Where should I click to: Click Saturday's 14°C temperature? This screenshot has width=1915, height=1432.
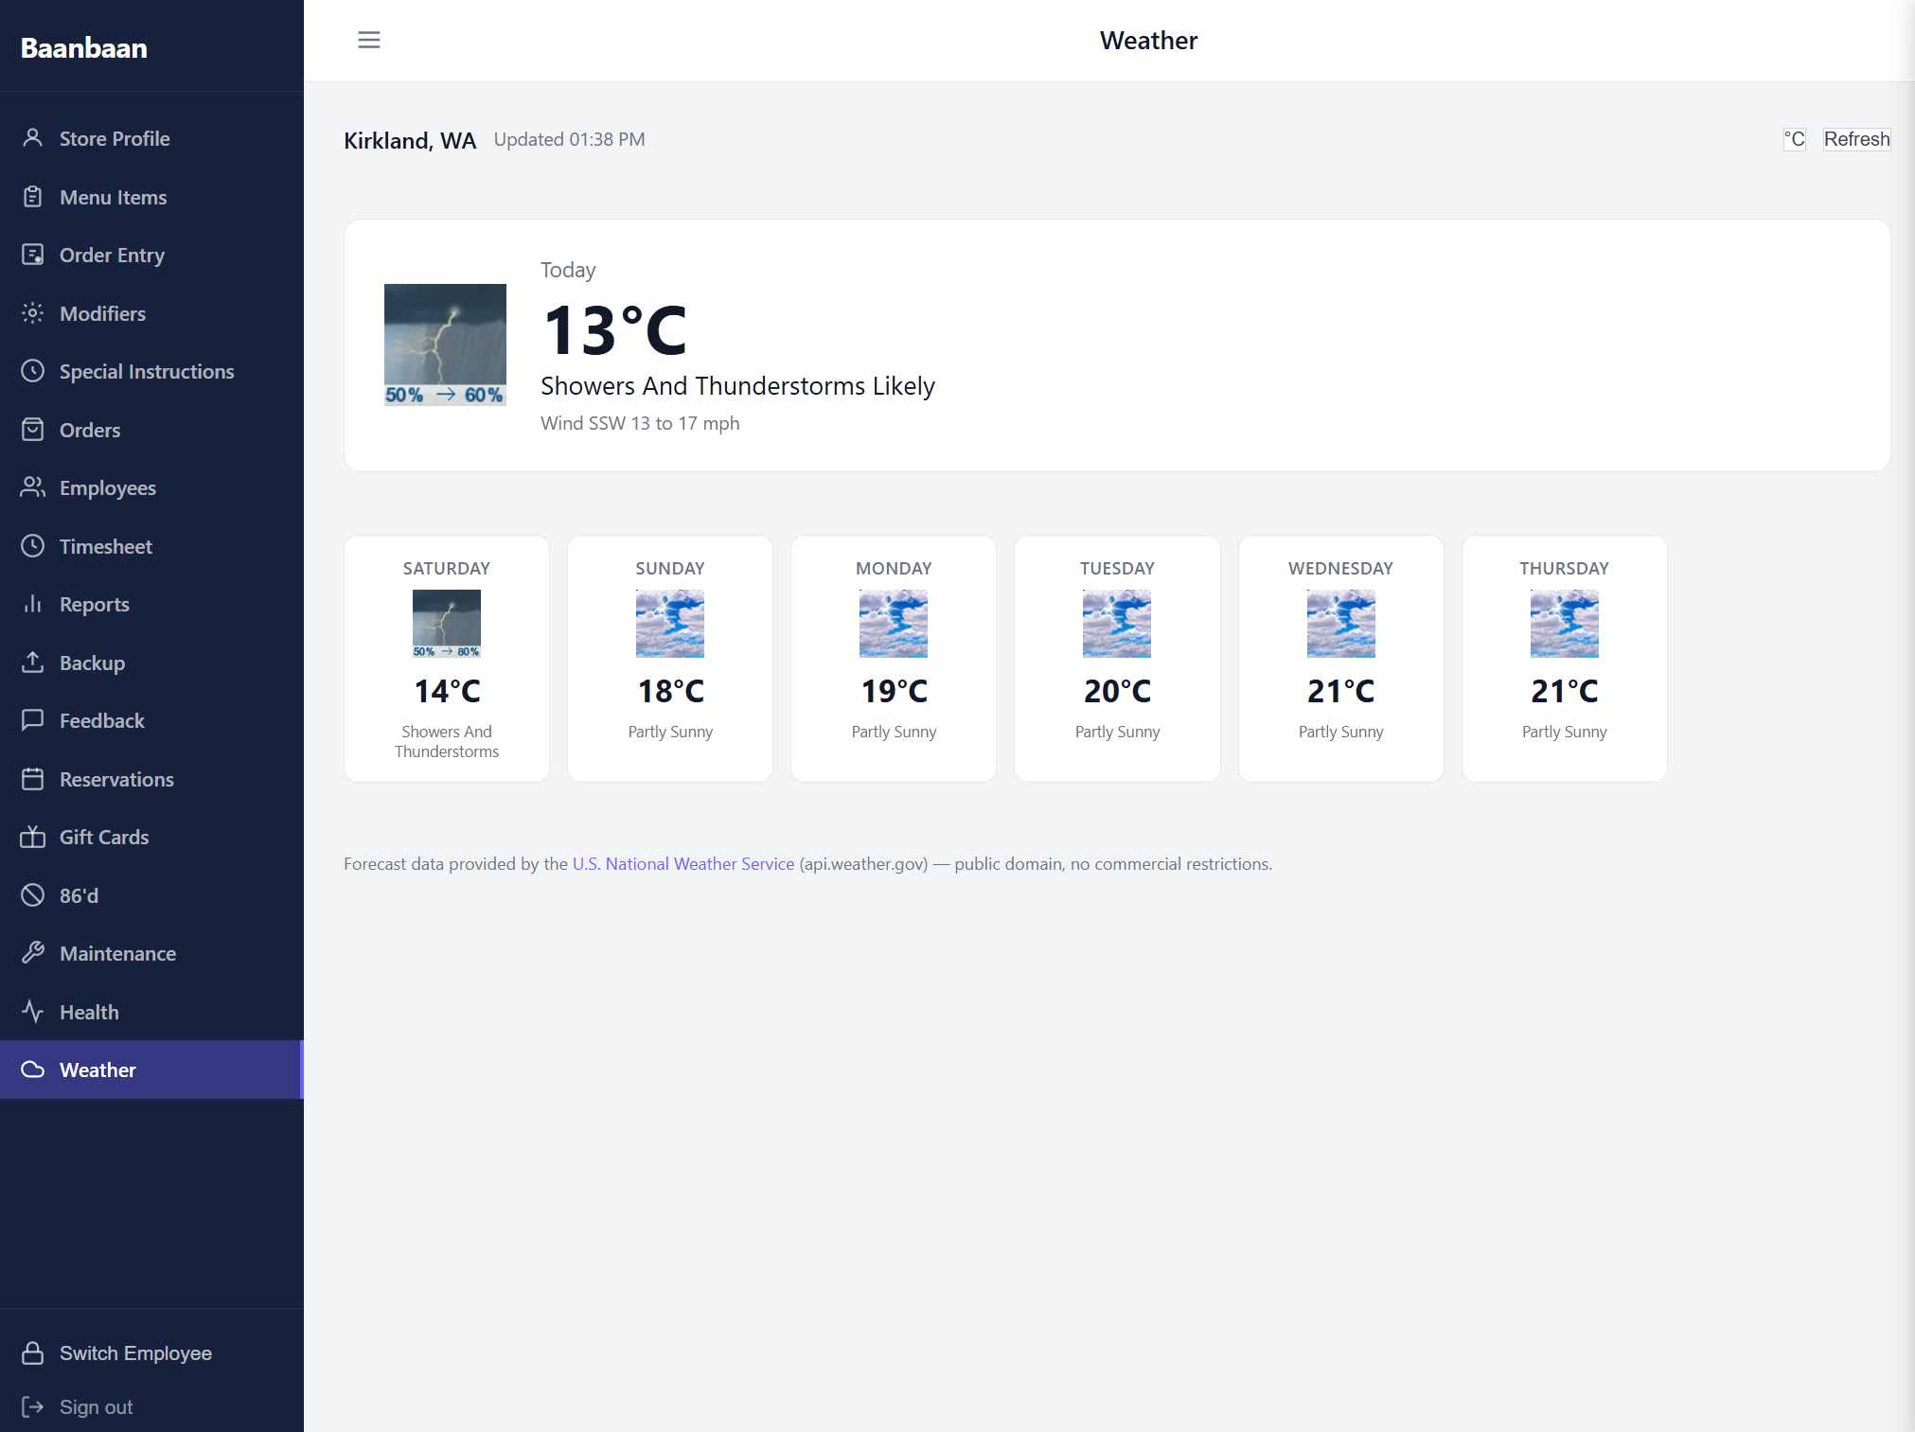pyautogui.click(x=447, y=691)
